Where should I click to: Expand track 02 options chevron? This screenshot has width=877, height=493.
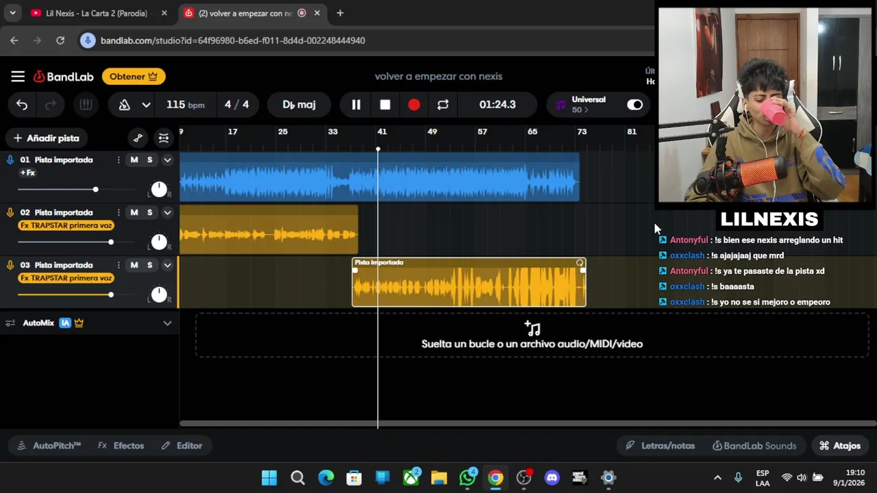tap(167, 212)
